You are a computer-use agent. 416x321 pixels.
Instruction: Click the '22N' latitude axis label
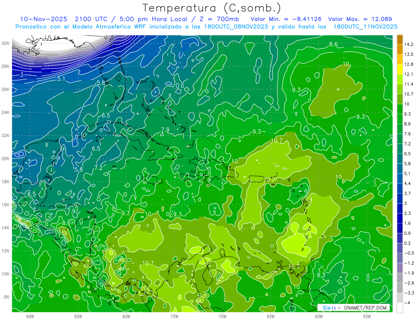pyautogui.click(x=6, y=135)
